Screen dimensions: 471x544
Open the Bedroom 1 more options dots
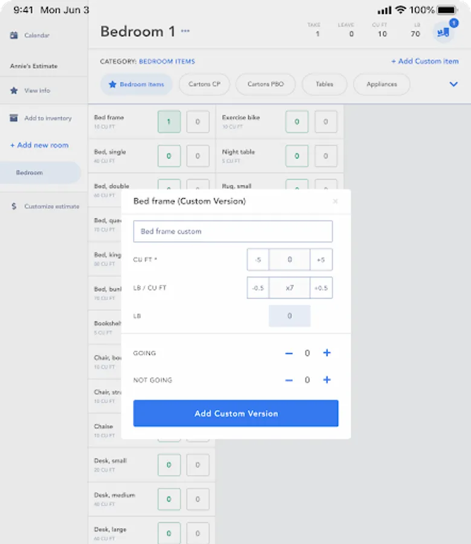(186, 31)
